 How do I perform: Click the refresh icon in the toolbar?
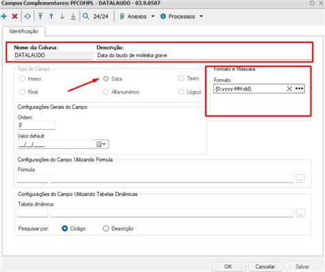click(x=27, y=16)
